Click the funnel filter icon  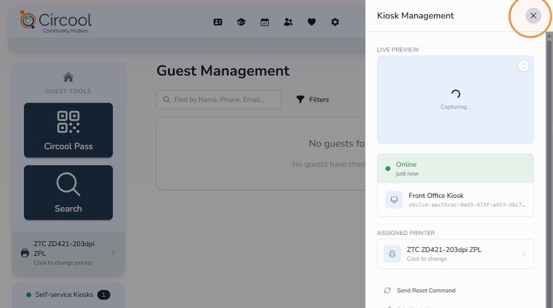tap(300, 99)
